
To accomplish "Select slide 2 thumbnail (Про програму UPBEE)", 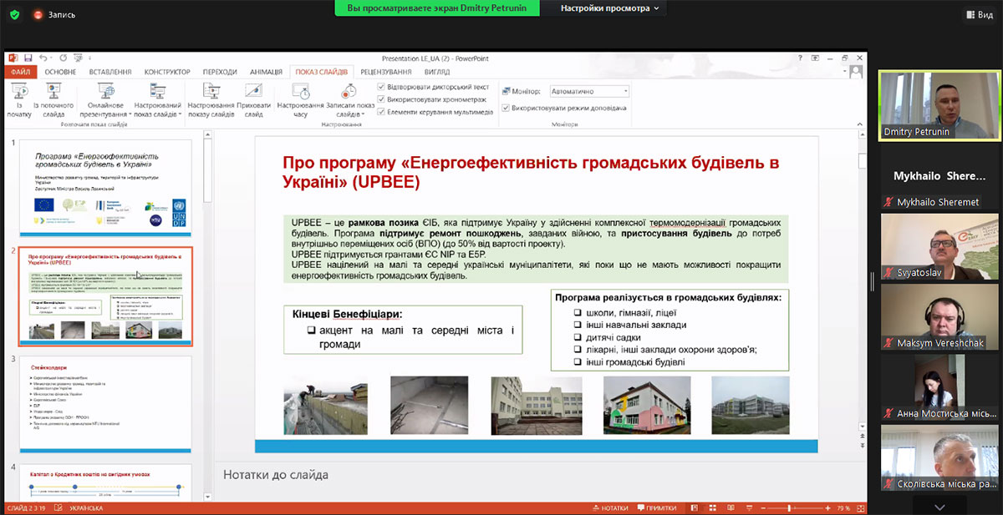I will (x=105, y=295).
